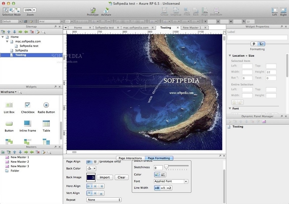This screenshot has height=204, width=289.
Task: Open the Wireframe library dropdown
Action: [9, 92]
